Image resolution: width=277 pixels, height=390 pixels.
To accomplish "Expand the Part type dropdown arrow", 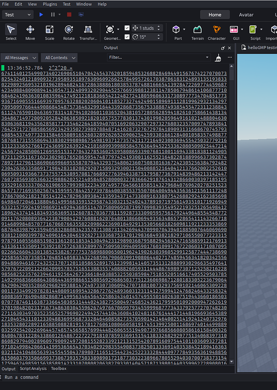I will coord(184,29).
